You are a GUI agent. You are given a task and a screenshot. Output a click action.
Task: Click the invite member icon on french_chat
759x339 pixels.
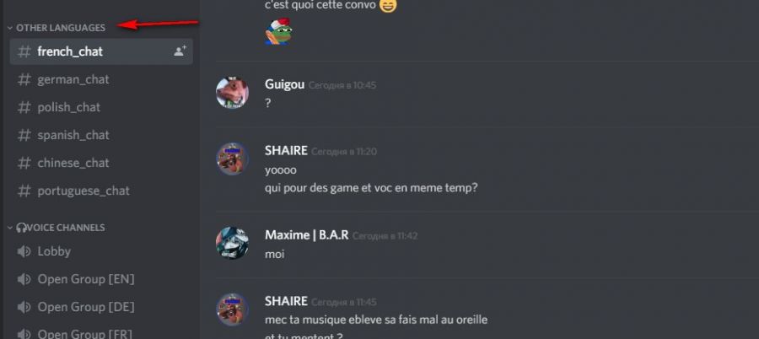[x=180, y=51]
